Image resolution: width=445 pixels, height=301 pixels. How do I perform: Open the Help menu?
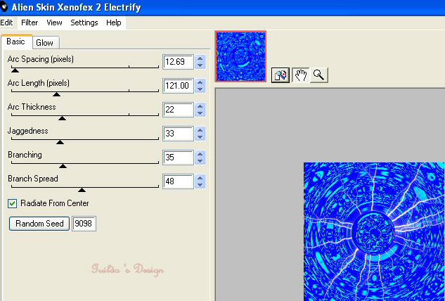coord(113,23)
